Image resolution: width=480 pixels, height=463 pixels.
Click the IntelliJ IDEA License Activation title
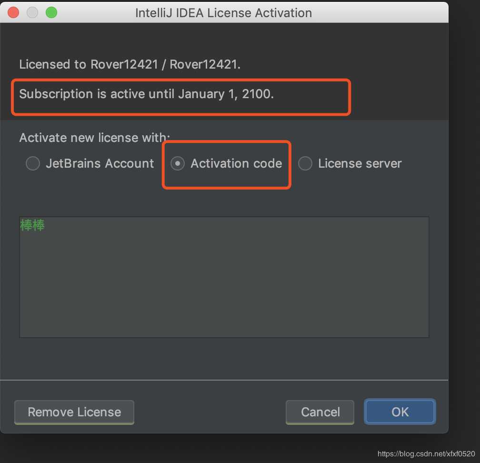pyautogui.click(x=224, y=13)
